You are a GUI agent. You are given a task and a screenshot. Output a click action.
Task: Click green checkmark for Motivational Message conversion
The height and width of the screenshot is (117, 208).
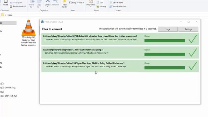point(193,53)
